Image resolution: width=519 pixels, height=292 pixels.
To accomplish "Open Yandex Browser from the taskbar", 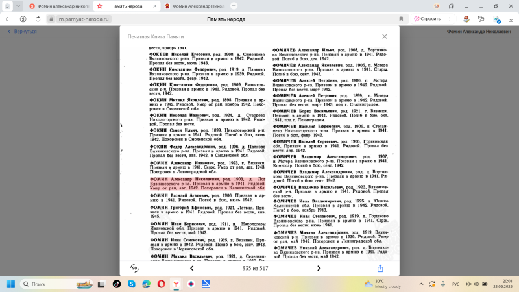I will click(x=176, y=284).
